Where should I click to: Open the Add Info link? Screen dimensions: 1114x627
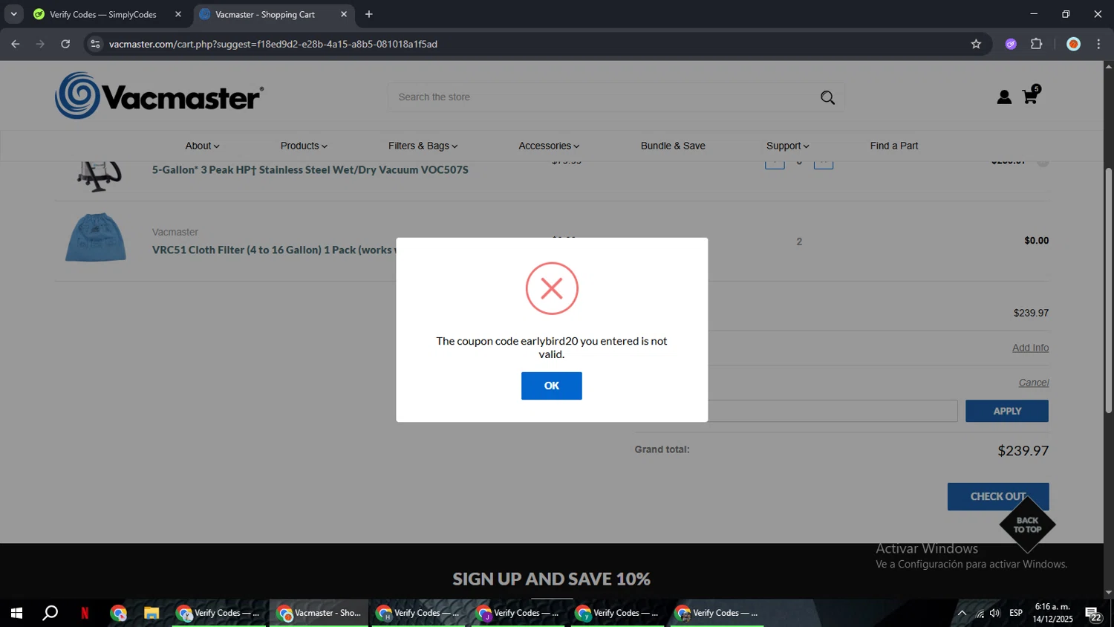pos(1030,348)
